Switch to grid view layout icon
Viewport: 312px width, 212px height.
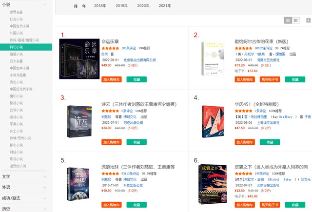tap(288, 20)
